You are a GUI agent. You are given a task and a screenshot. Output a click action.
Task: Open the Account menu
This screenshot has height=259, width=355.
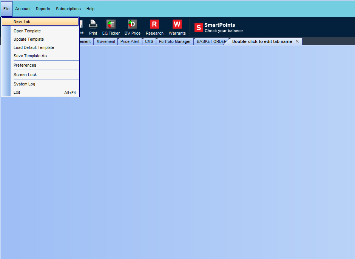click(x=23, y=9)
